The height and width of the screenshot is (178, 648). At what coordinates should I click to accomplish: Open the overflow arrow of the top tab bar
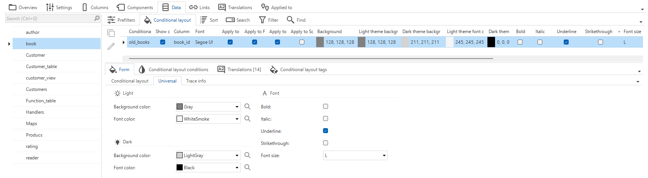[x=642, y=9]
